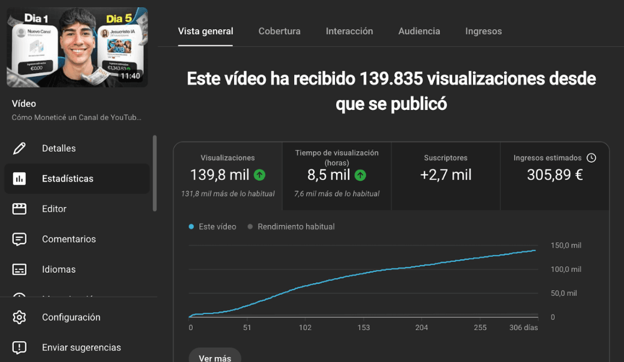Click green up arrow beside 8,5 mil
This screenshot has width=624, height=362.
tap(361, 175)
